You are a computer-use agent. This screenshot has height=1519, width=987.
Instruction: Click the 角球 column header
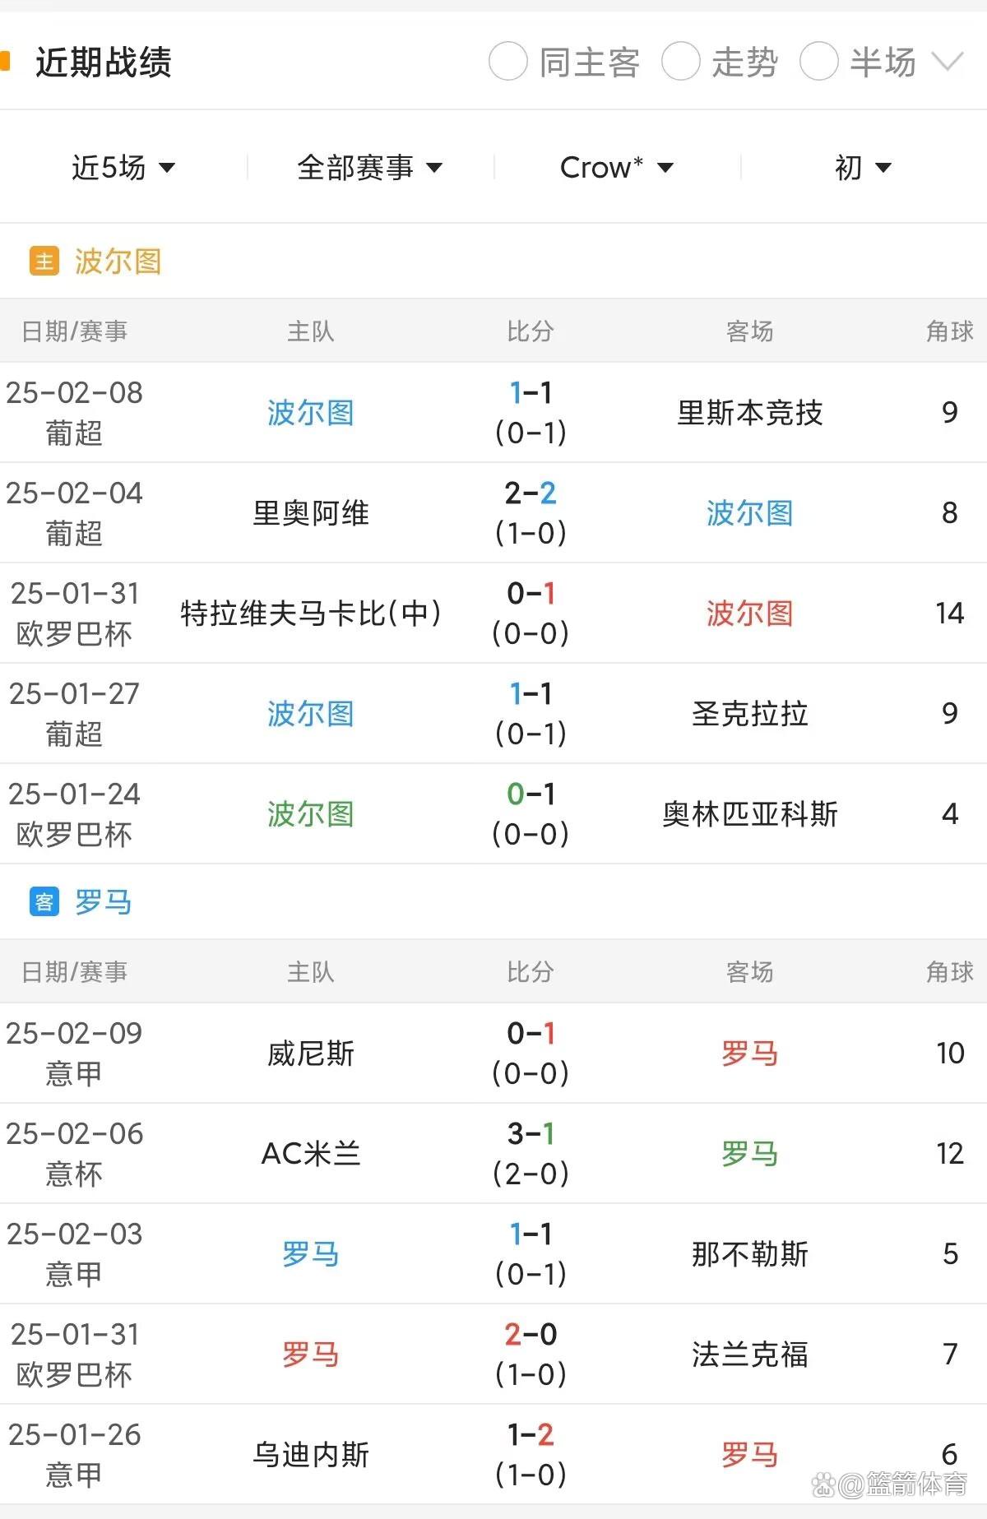(950, 331)
